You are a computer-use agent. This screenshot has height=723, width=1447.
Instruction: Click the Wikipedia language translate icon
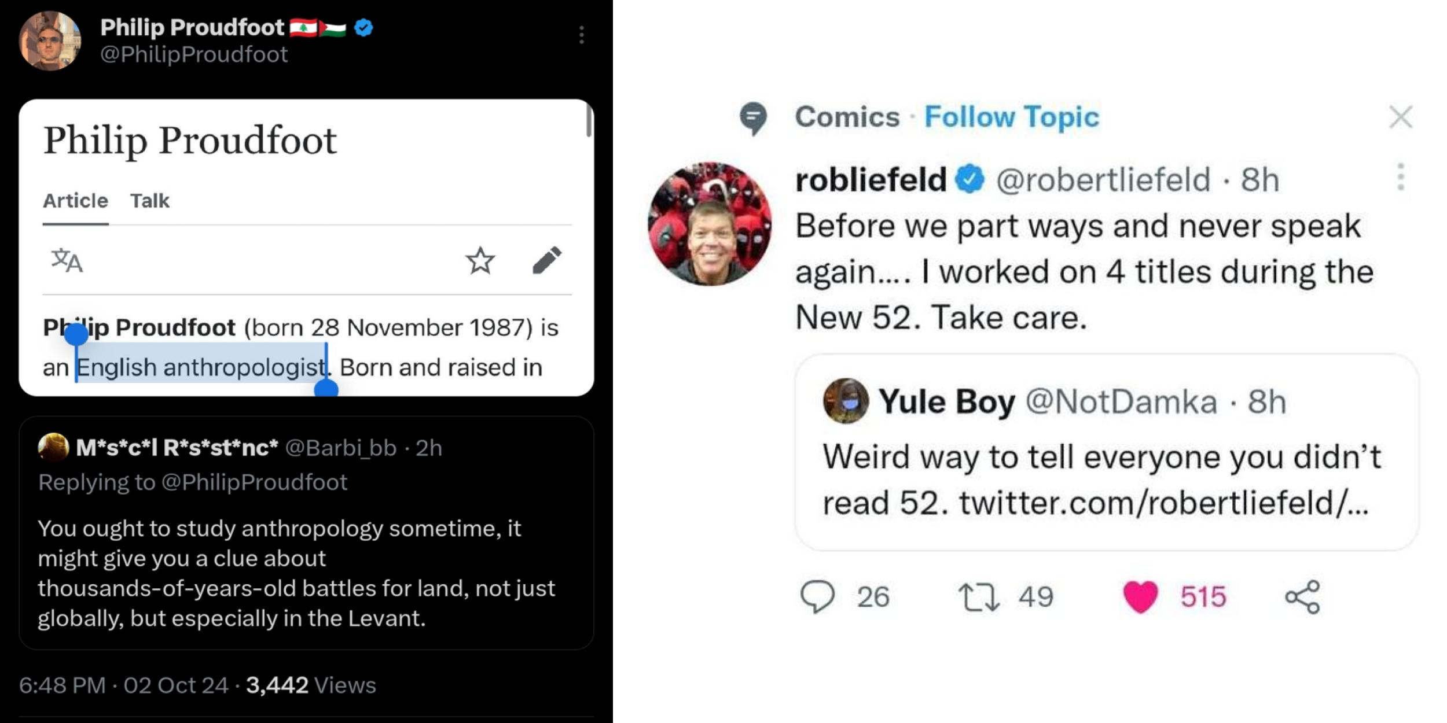click(67, 261)
